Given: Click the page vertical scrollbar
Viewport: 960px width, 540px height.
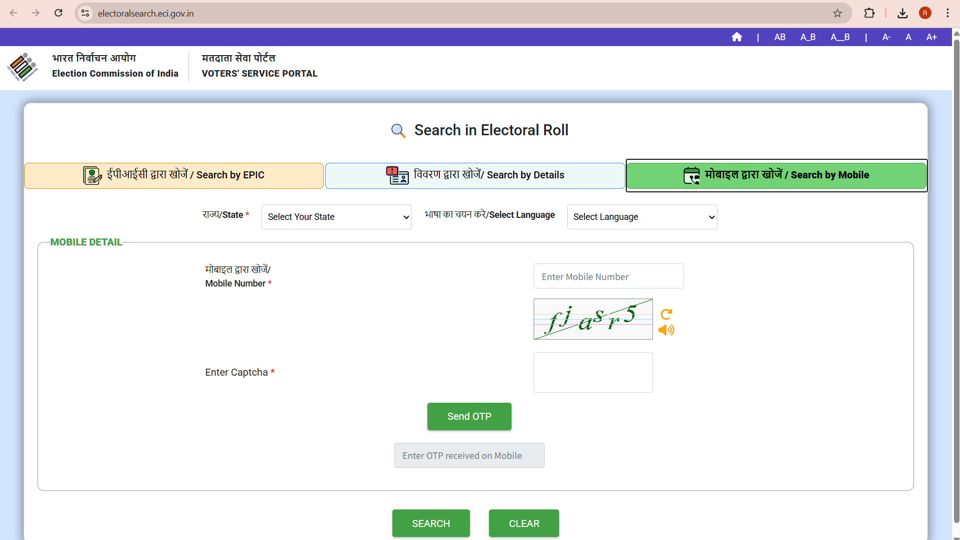Looking at the screenshot, I should click(956, 281).
